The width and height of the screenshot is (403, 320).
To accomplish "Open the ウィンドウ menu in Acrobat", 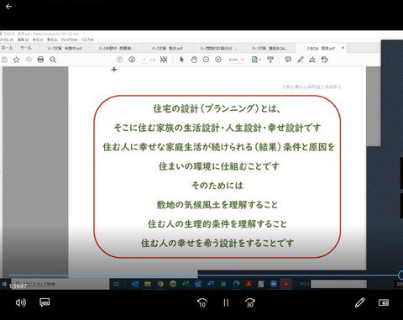I will (69, 39).
